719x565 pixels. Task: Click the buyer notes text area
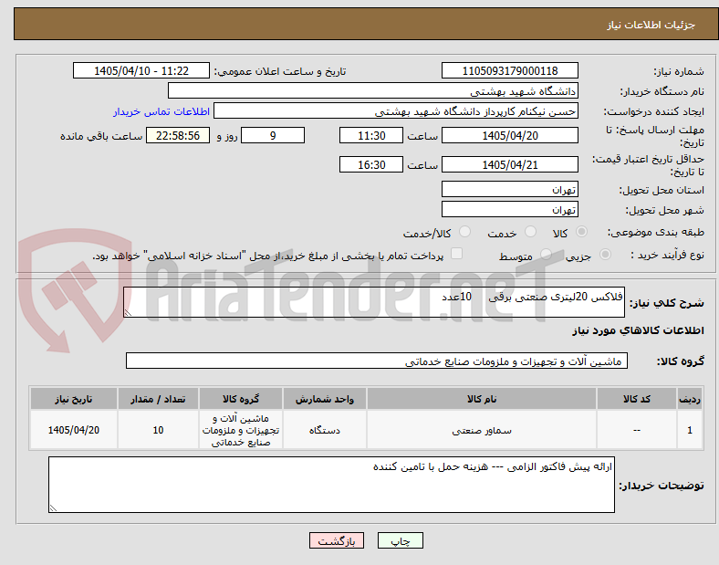pyautogui.click(x=331, y=485)
